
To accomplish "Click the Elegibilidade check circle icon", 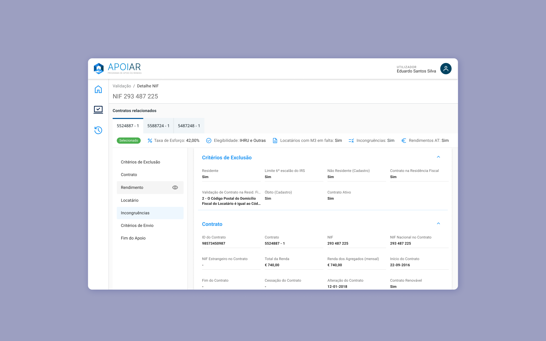I will click(209, 141).
